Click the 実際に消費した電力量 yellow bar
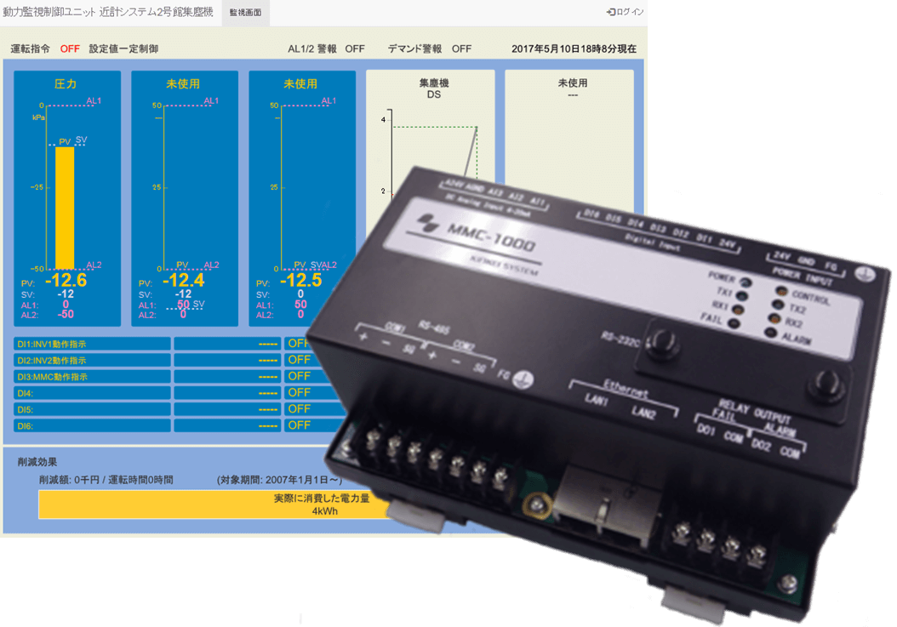 tap(213, 504)
